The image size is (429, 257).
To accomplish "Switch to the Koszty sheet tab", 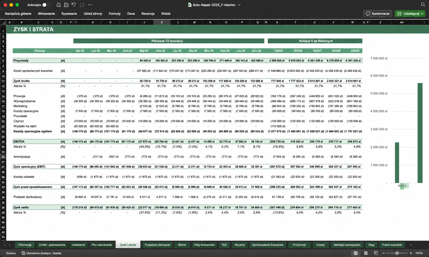I will [320, 245].
